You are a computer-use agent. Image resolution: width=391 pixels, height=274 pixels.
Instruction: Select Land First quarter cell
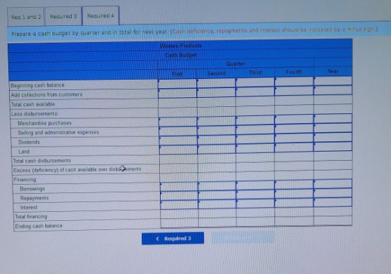tap(179, 150)
